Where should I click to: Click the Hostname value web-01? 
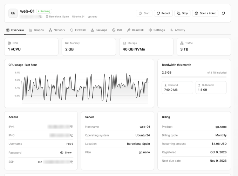click(145, 127)
